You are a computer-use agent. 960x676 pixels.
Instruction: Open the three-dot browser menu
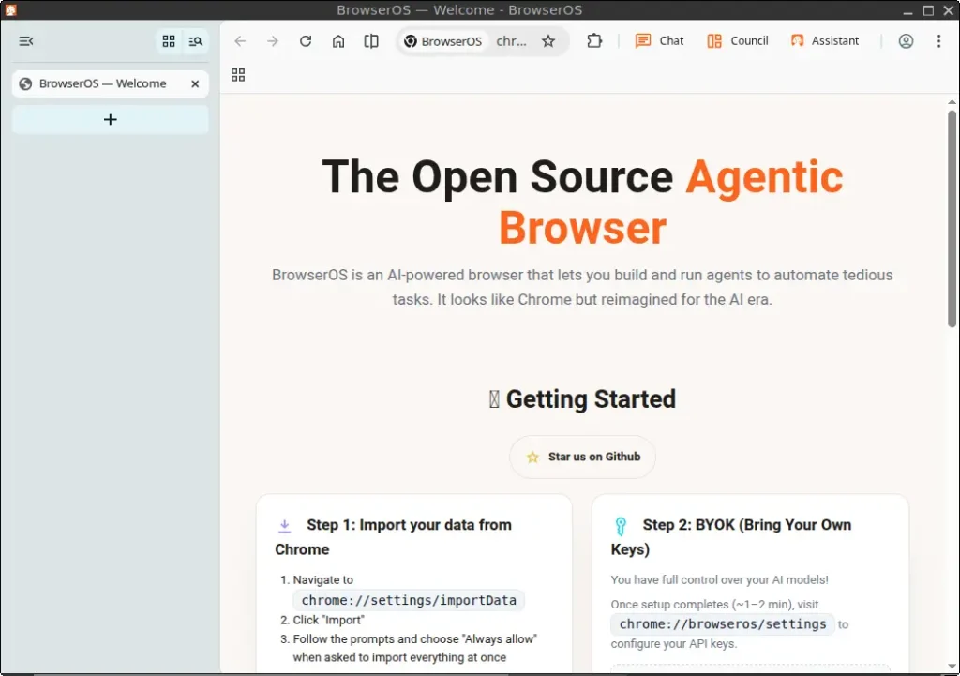pos(938,41)
